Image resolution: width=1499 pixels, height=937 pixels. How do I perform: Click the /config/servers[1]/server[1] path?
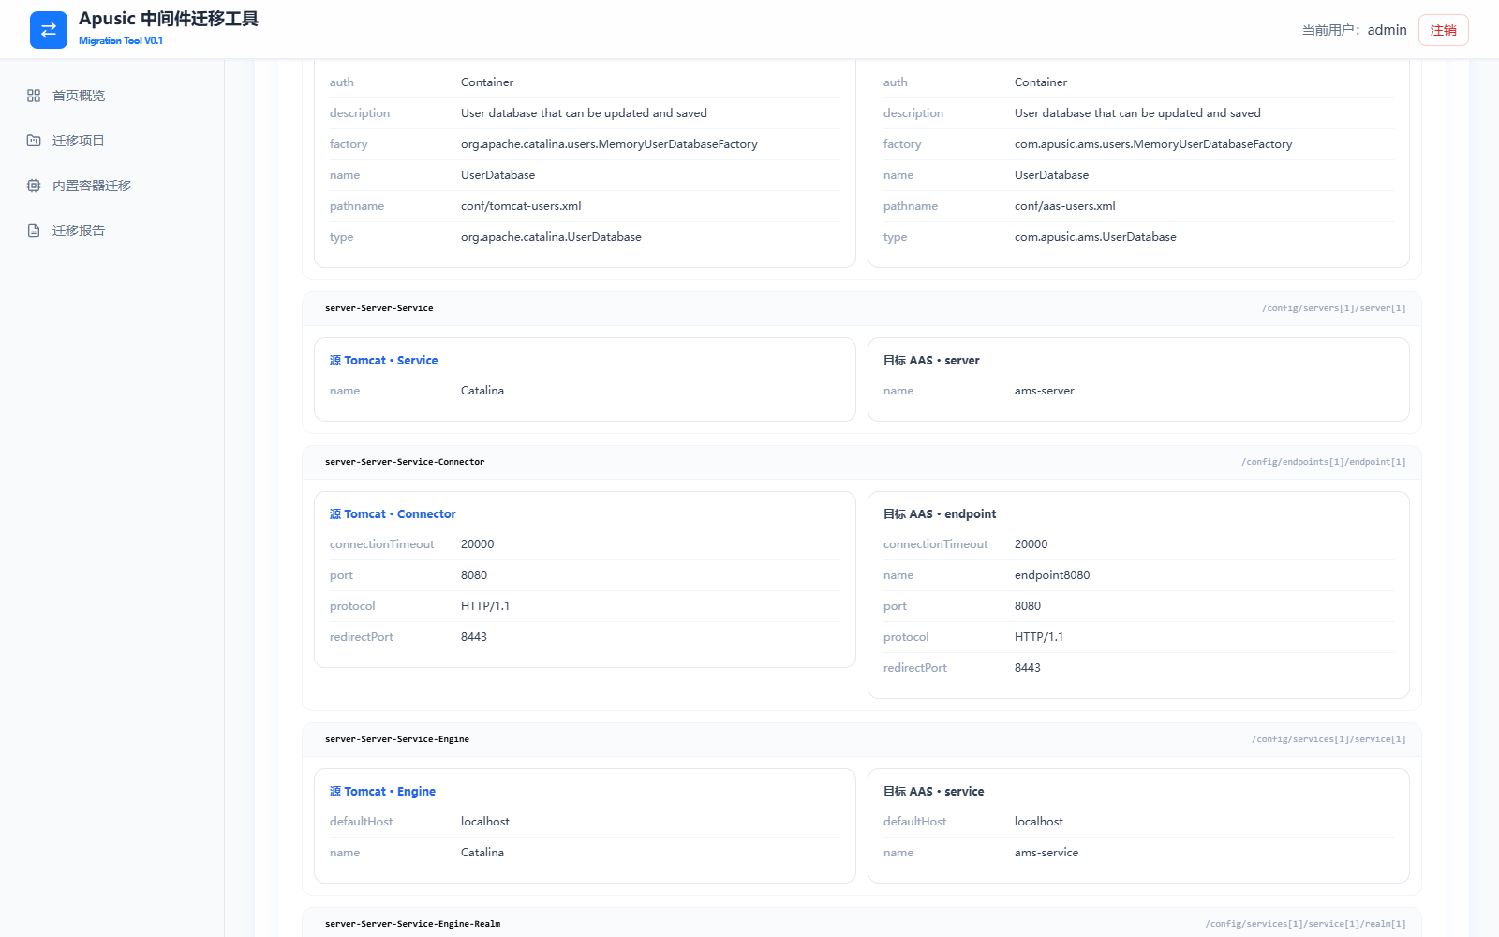pyautogui.click(x=1334, y=308)
